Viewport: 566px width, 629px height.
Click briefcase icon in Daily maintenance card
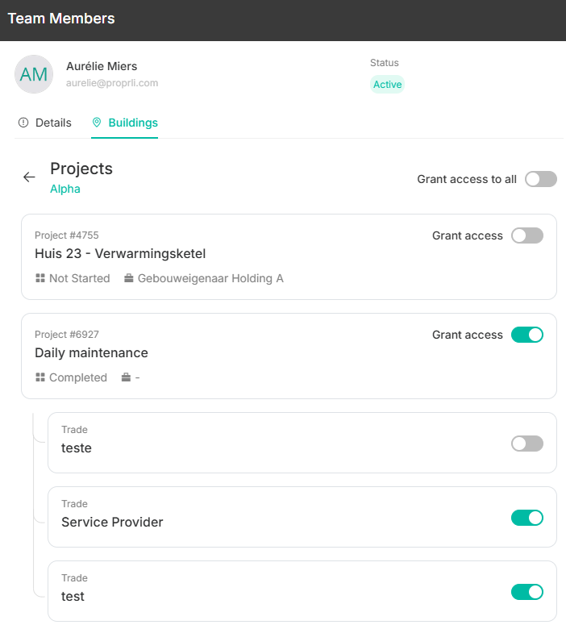(x=126, y=377)
